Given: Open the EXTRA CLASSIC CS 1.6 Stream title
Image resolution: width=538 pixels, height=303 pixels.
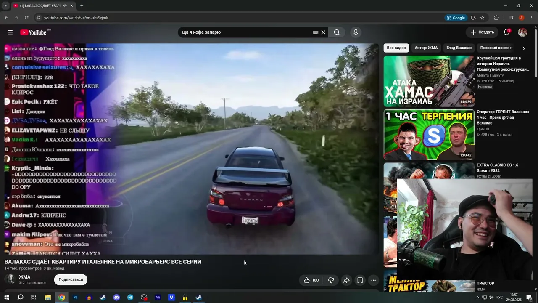Looking at the screenshot, I should [497, 167].
